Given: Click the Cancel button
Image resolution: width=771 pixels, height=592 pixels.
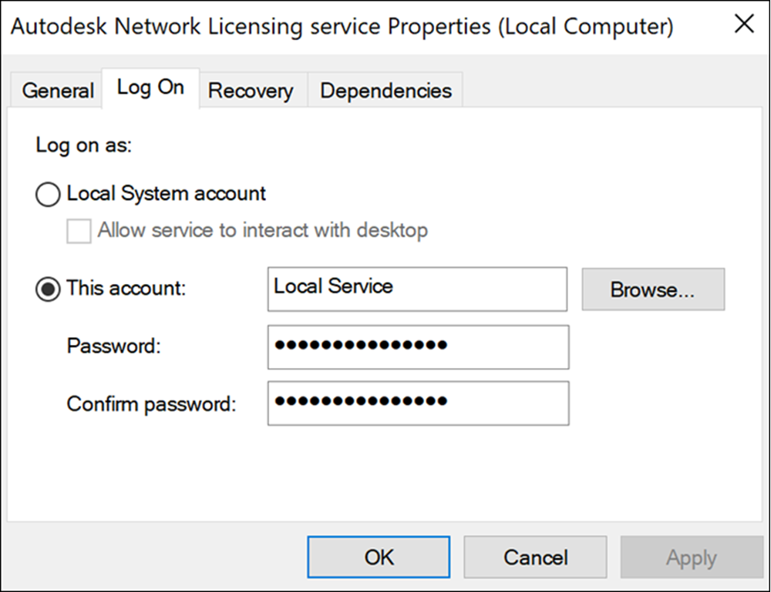Looking at the screenshot, I should tap(535, 557).
